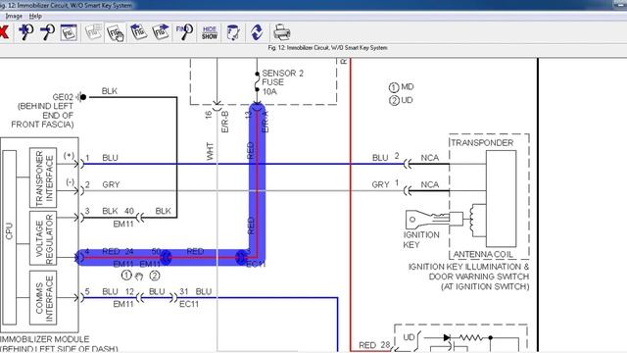Select the hand pan figure tool
Screen dimensions: 627x353
point(116,32)
